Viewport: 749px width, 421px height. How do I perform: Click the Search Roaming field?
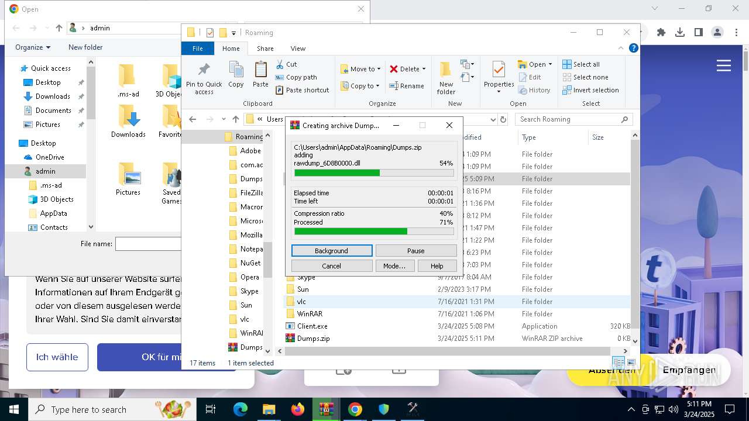[574, 119]
